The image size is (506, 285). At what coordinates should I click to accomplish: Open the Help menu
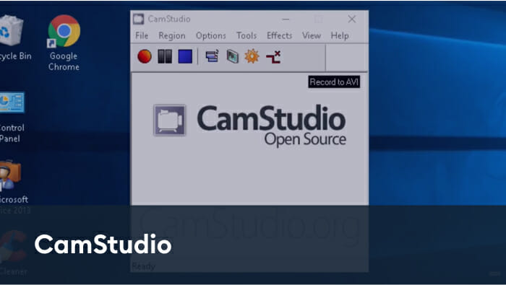[x=340, y=35]
